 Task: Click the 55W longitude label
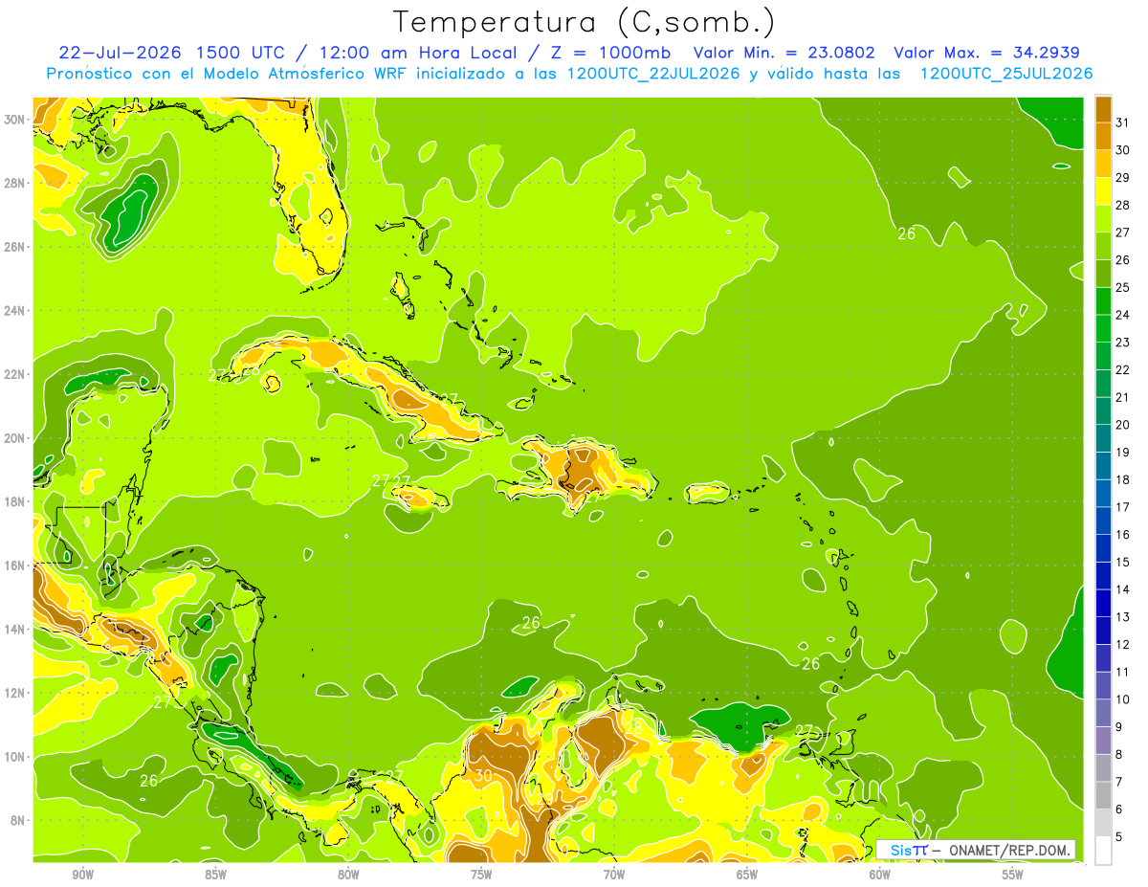coord(1013,876)
